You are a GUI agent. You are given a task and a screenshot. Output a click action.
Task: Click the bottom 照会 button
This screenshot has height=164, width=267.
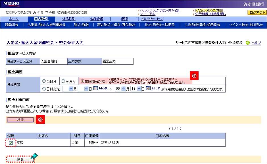tap(20, 159)
